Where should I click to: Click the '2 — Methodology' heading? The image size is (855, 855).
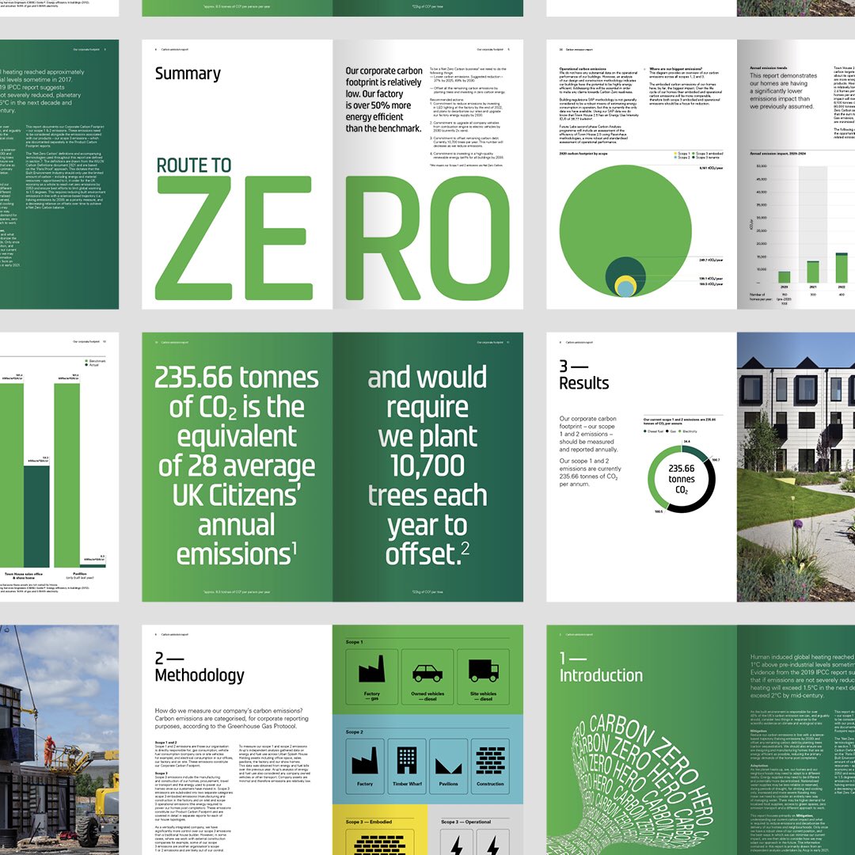199,667
